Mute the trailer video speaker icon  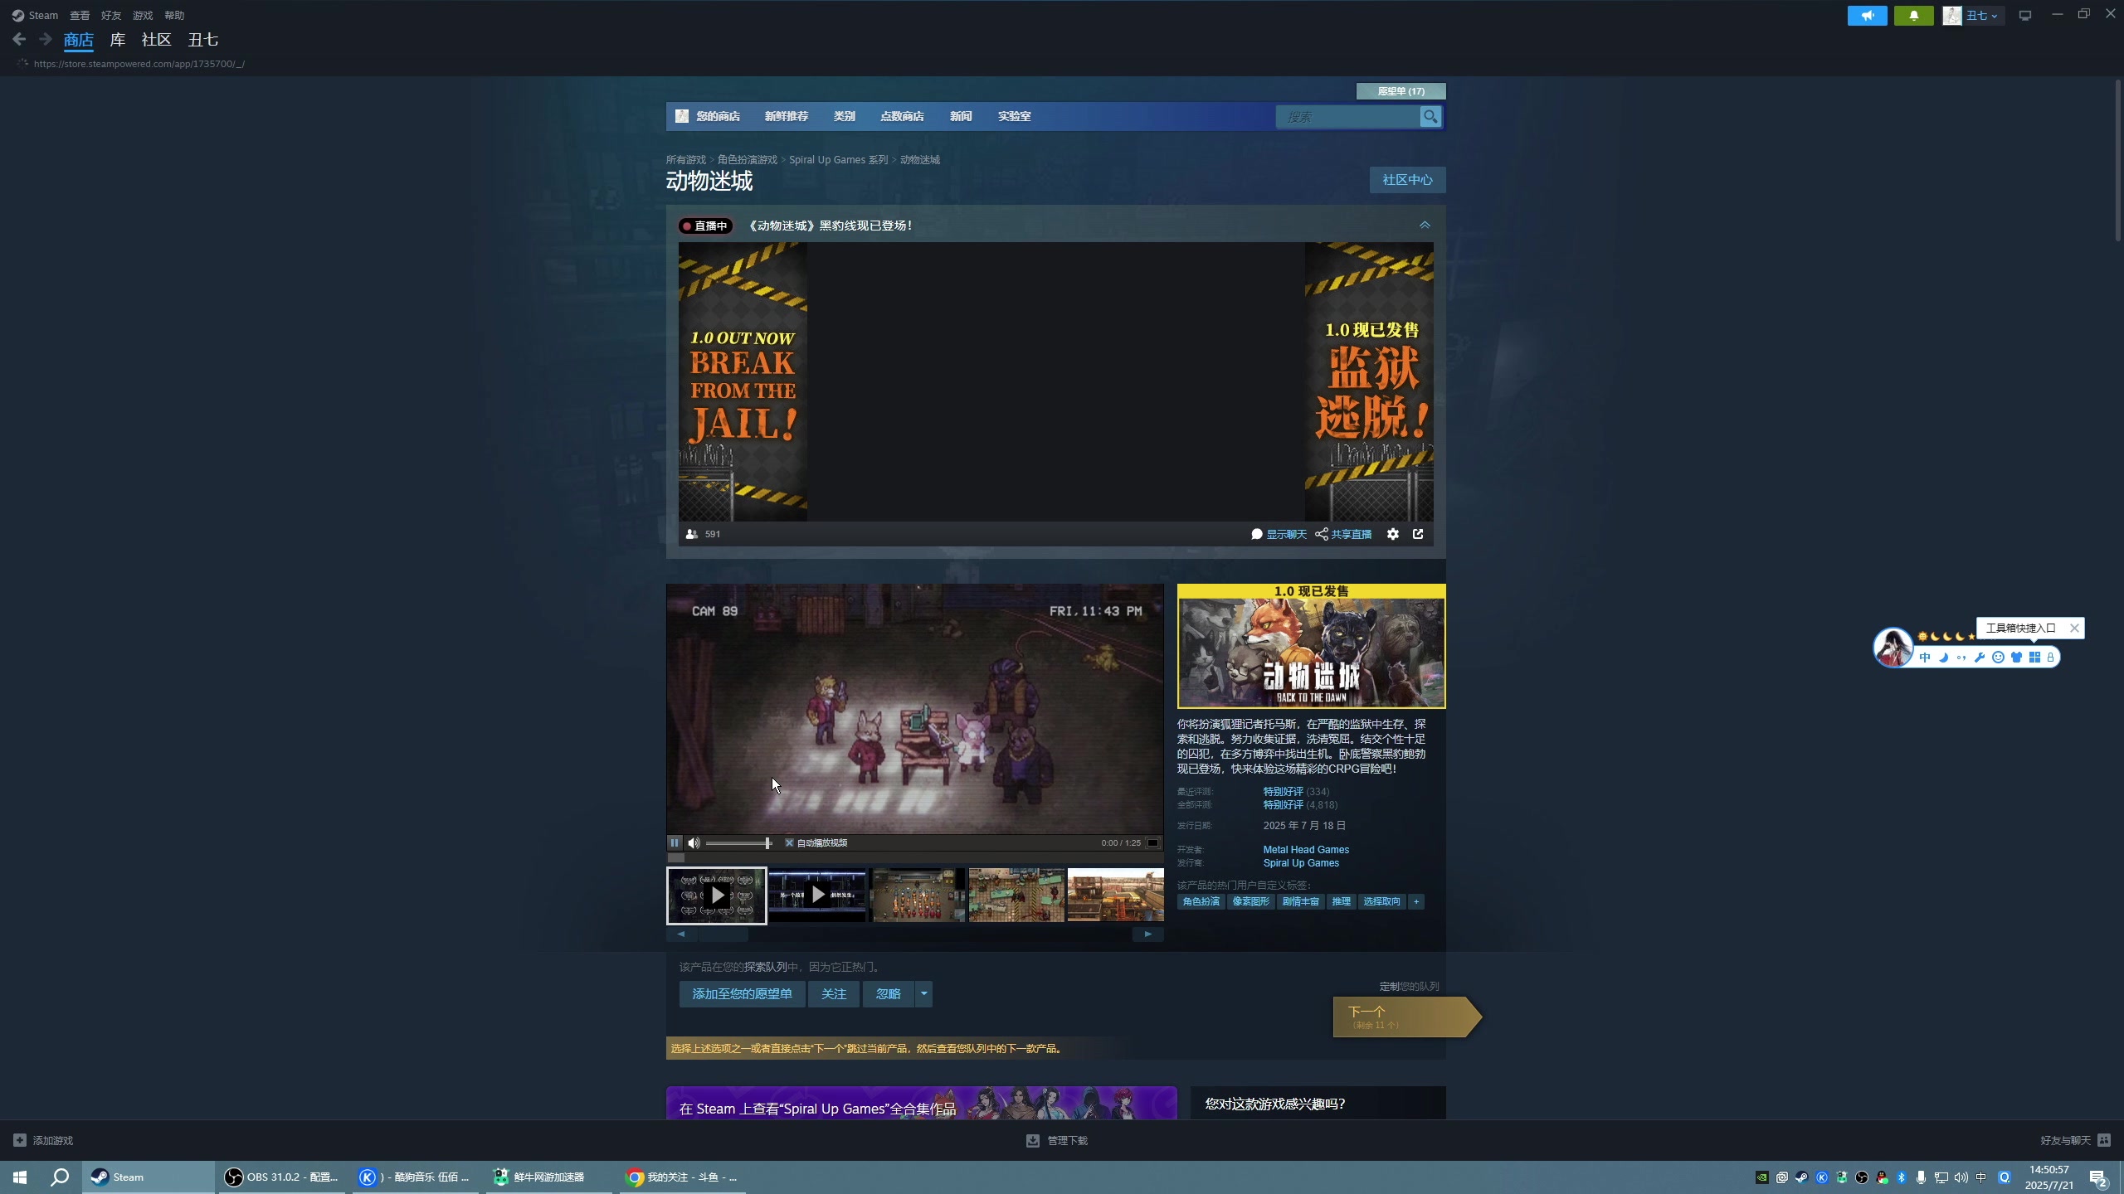click(x=694, y=842)
